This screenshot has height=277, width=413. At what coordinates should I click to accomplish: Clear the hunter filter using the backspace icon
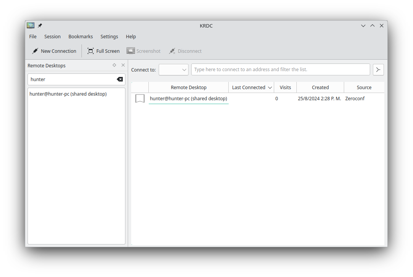pyautogui.click(x=120, y=79)
